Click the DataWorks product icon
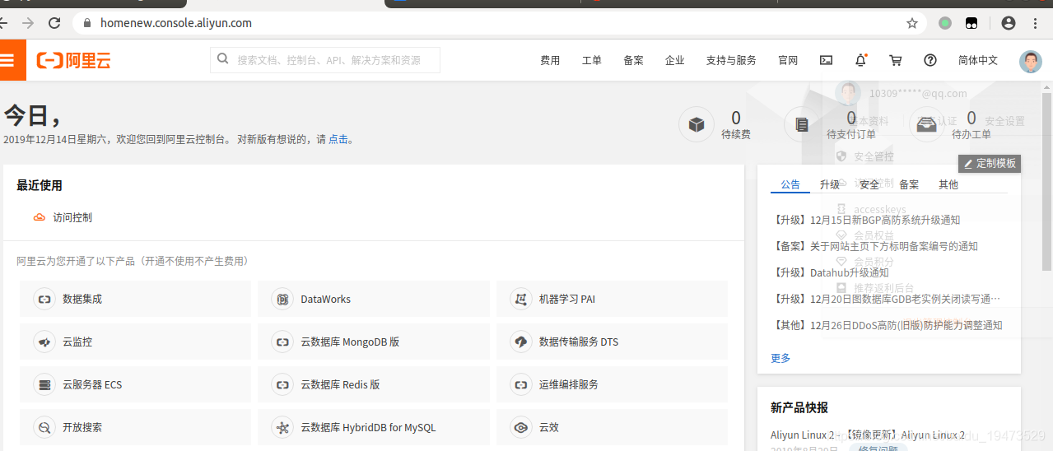1053x451 pixels. 282,299
